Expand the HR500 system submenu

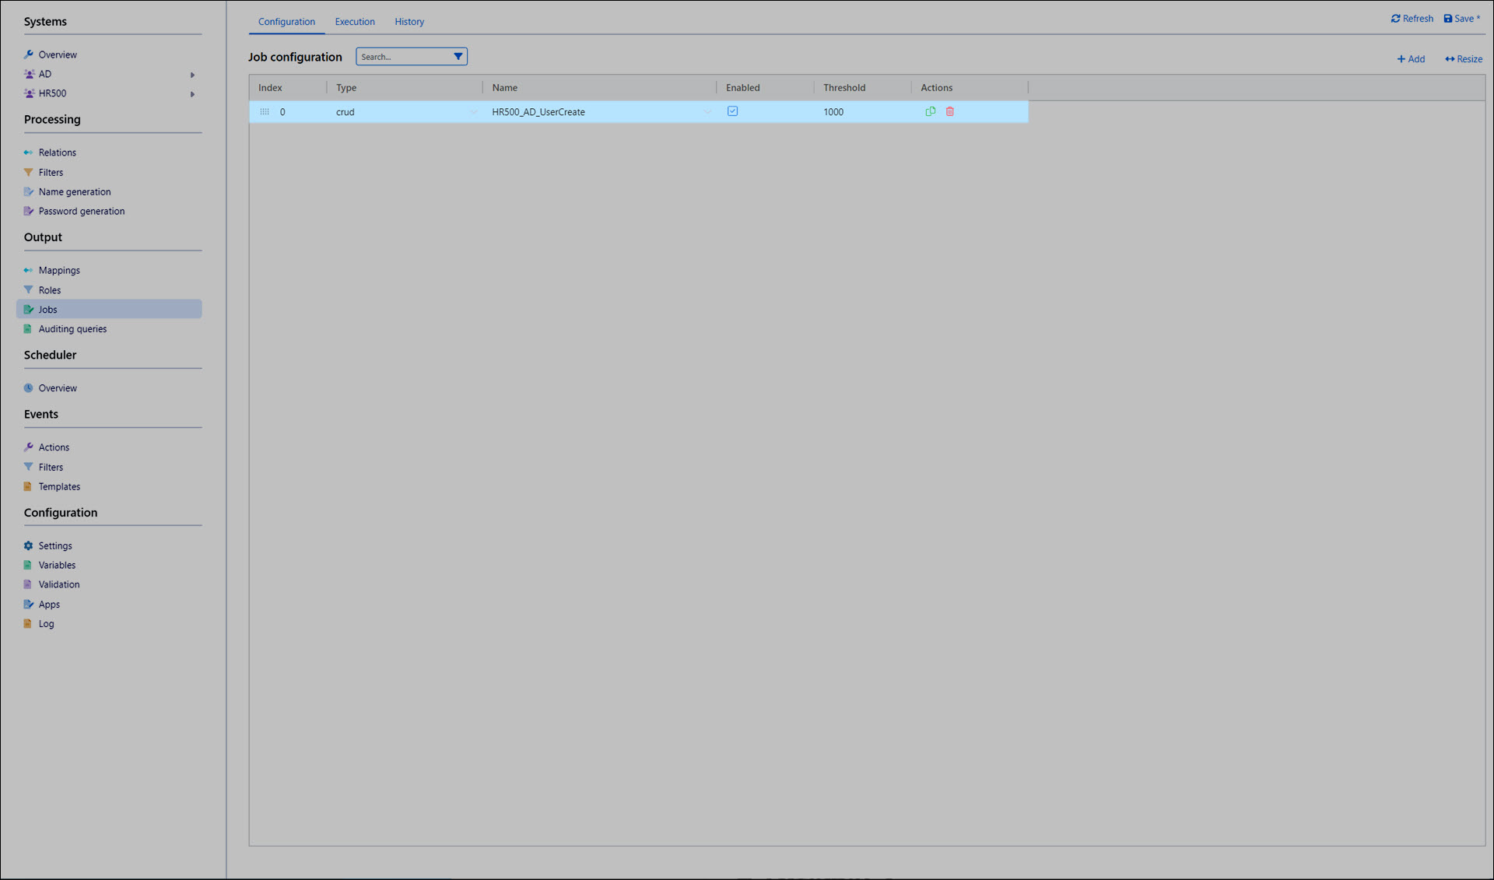(x=192, y=94)
